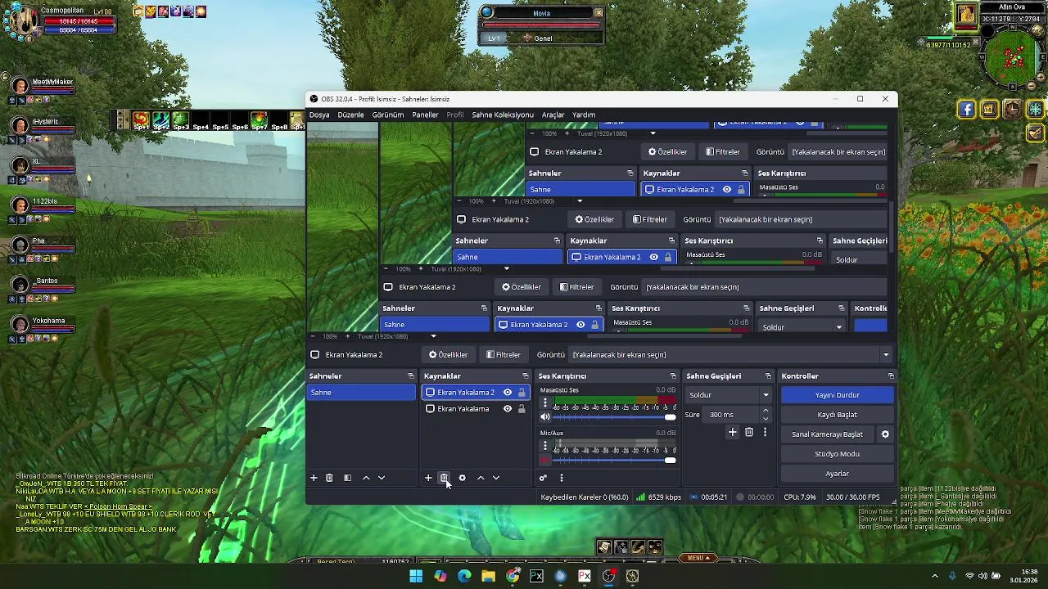Toggle lock on Ekran Yakalama 2 source

click(x=522, y=393)
